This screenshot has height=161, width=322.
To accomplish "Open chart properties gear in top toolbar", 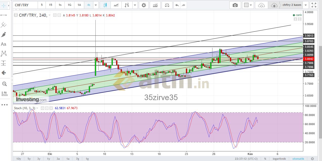I will (144, 5).
